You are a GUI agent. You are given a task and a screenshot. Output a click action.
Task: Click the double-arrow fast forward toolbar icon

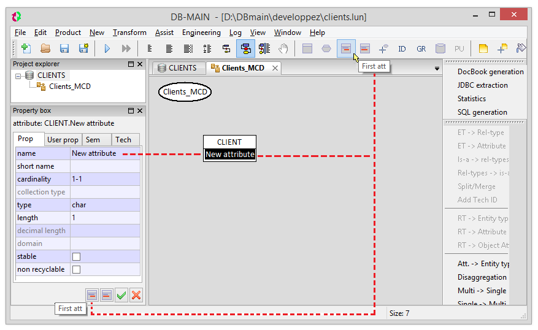pos(126,48)
